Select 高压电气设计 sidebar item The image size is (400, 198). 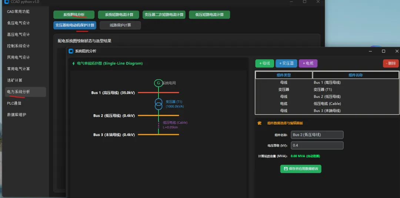(19, 34)
